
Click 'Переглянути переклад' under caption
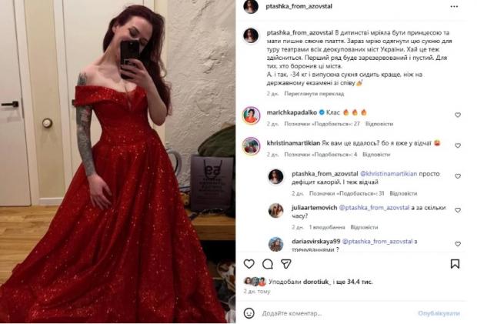coord(314,94)
